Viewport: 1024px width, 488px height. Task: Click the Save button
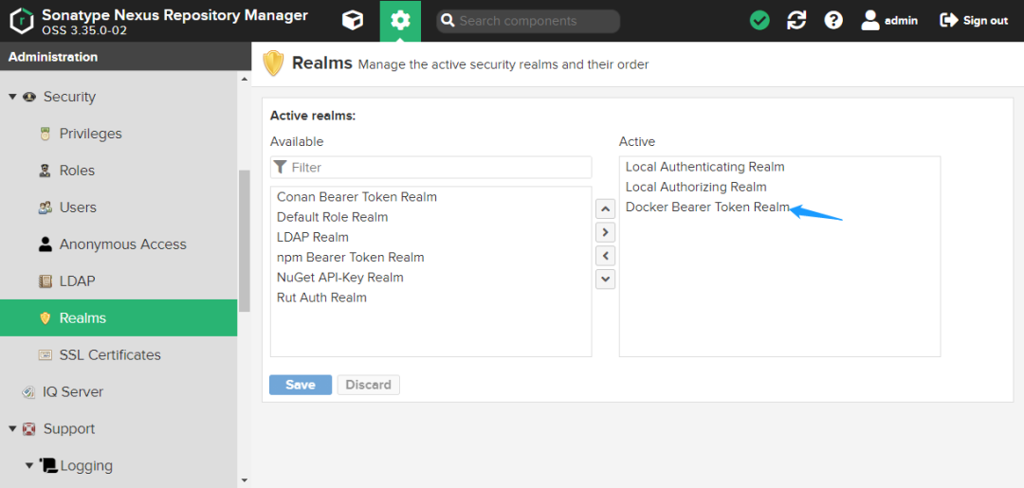301,385
